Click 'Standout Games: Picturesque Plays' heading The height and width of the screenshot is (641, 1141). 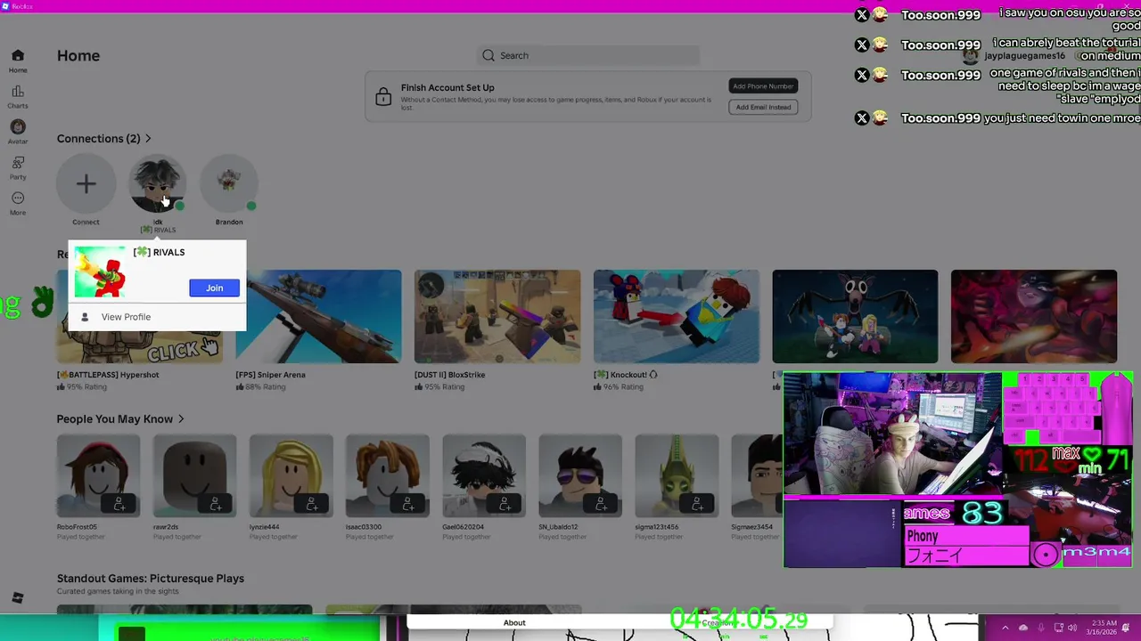pos(151,579)
